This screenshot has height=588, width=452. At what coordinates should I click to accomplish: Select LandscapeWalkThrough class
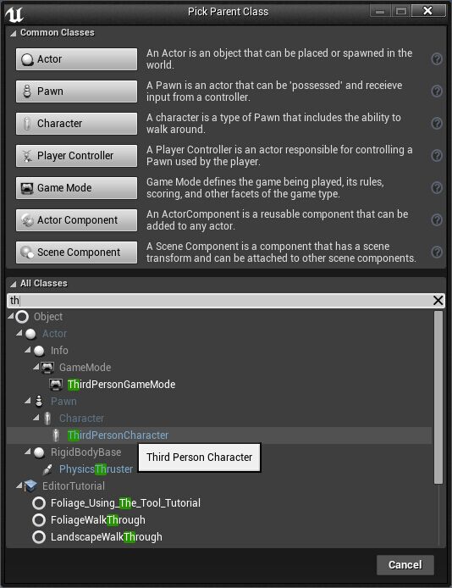tap(107, 537)
